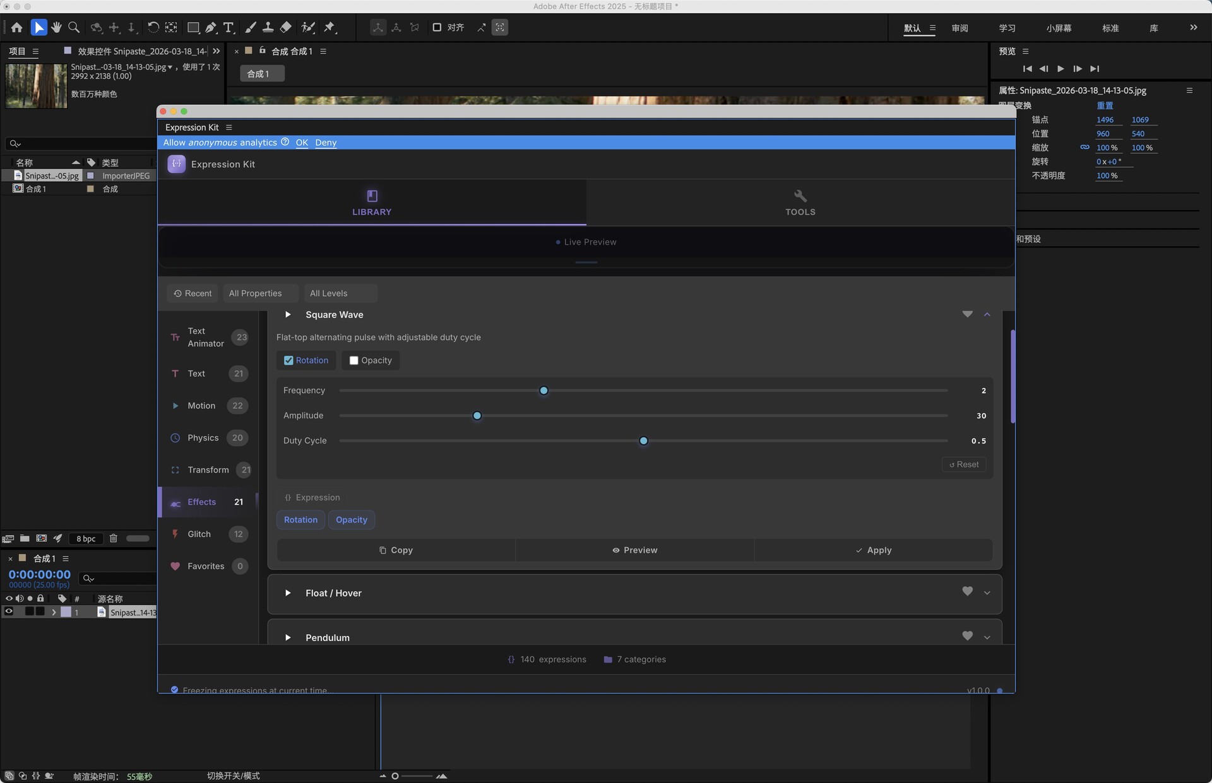The width and height of the screenshot is (1212, 783).
Task: Uncheck the Rotation property checkbox
Action: tap(288, 360)
